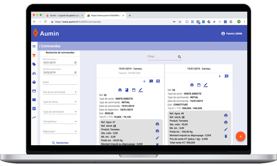The height and width of the screenshot is (166, 277).
Task: Click the Rechercher search button
Action: (x=60, y=143)
